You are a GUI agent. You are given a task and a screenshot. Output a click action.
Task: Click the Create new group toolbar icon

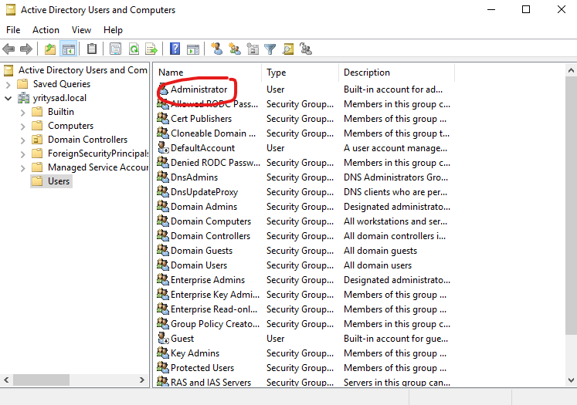[x=234, y=49]
